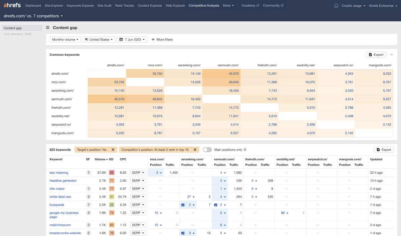Open the headline generator keyword link
Screen dimensions: 401x236
63,181
